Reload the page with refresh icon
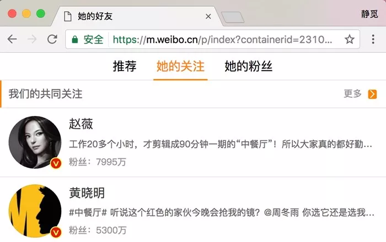The height and width of the screenshot is (242, 386). pos(52,39)
